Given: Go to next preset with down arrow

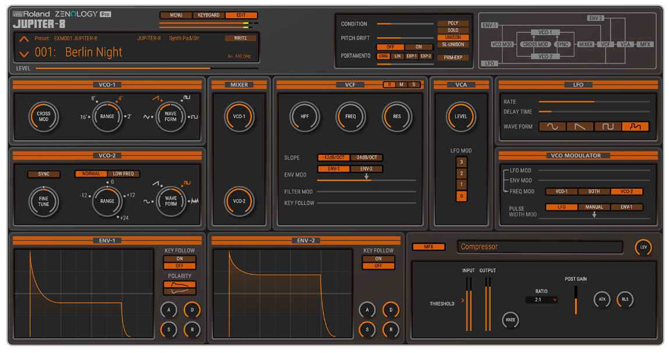Looking at the screenshot, I should tap(24, 54).
